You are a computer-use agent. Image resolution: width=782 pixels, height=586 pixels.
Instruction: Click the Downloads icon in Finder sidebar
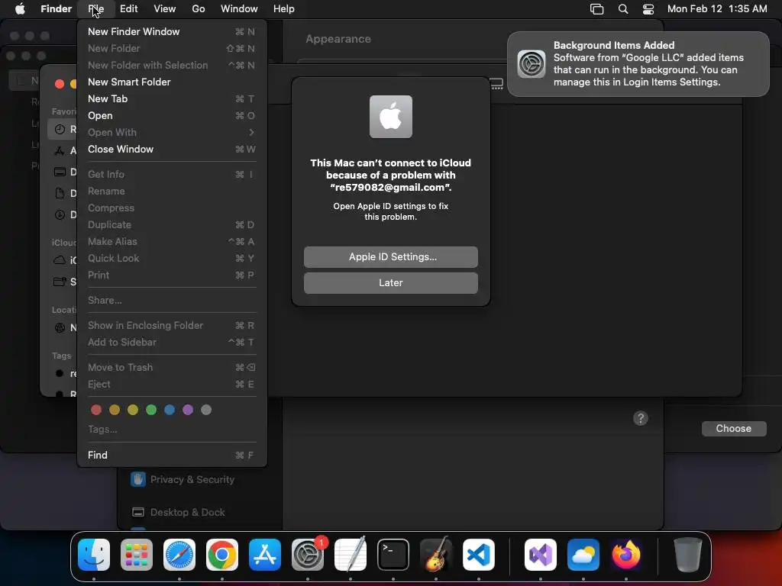[60, 214]
